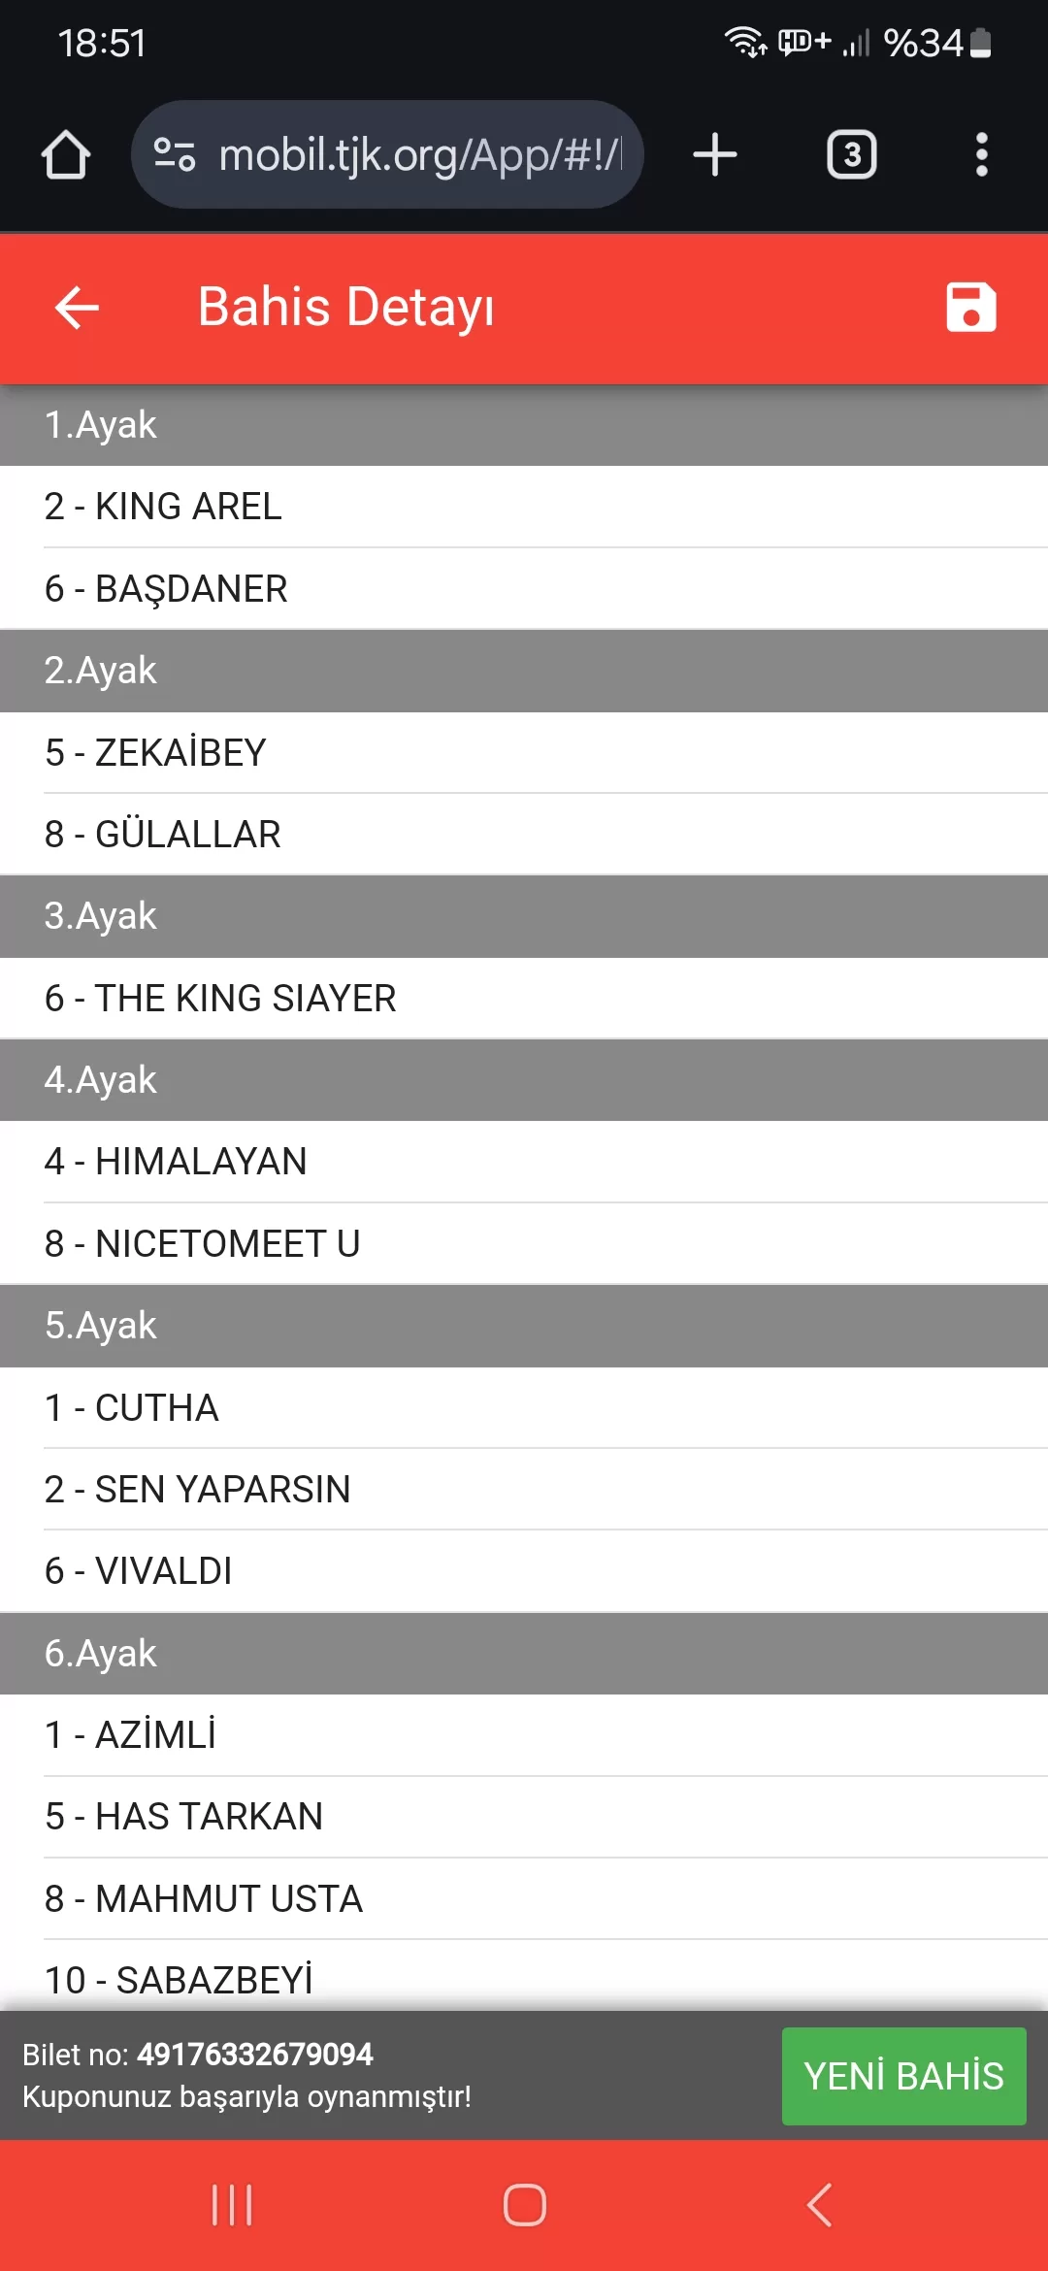1048x2271 pixels.
Task: Tap the 4.Ayak section header
Action: pos(524,1080)
